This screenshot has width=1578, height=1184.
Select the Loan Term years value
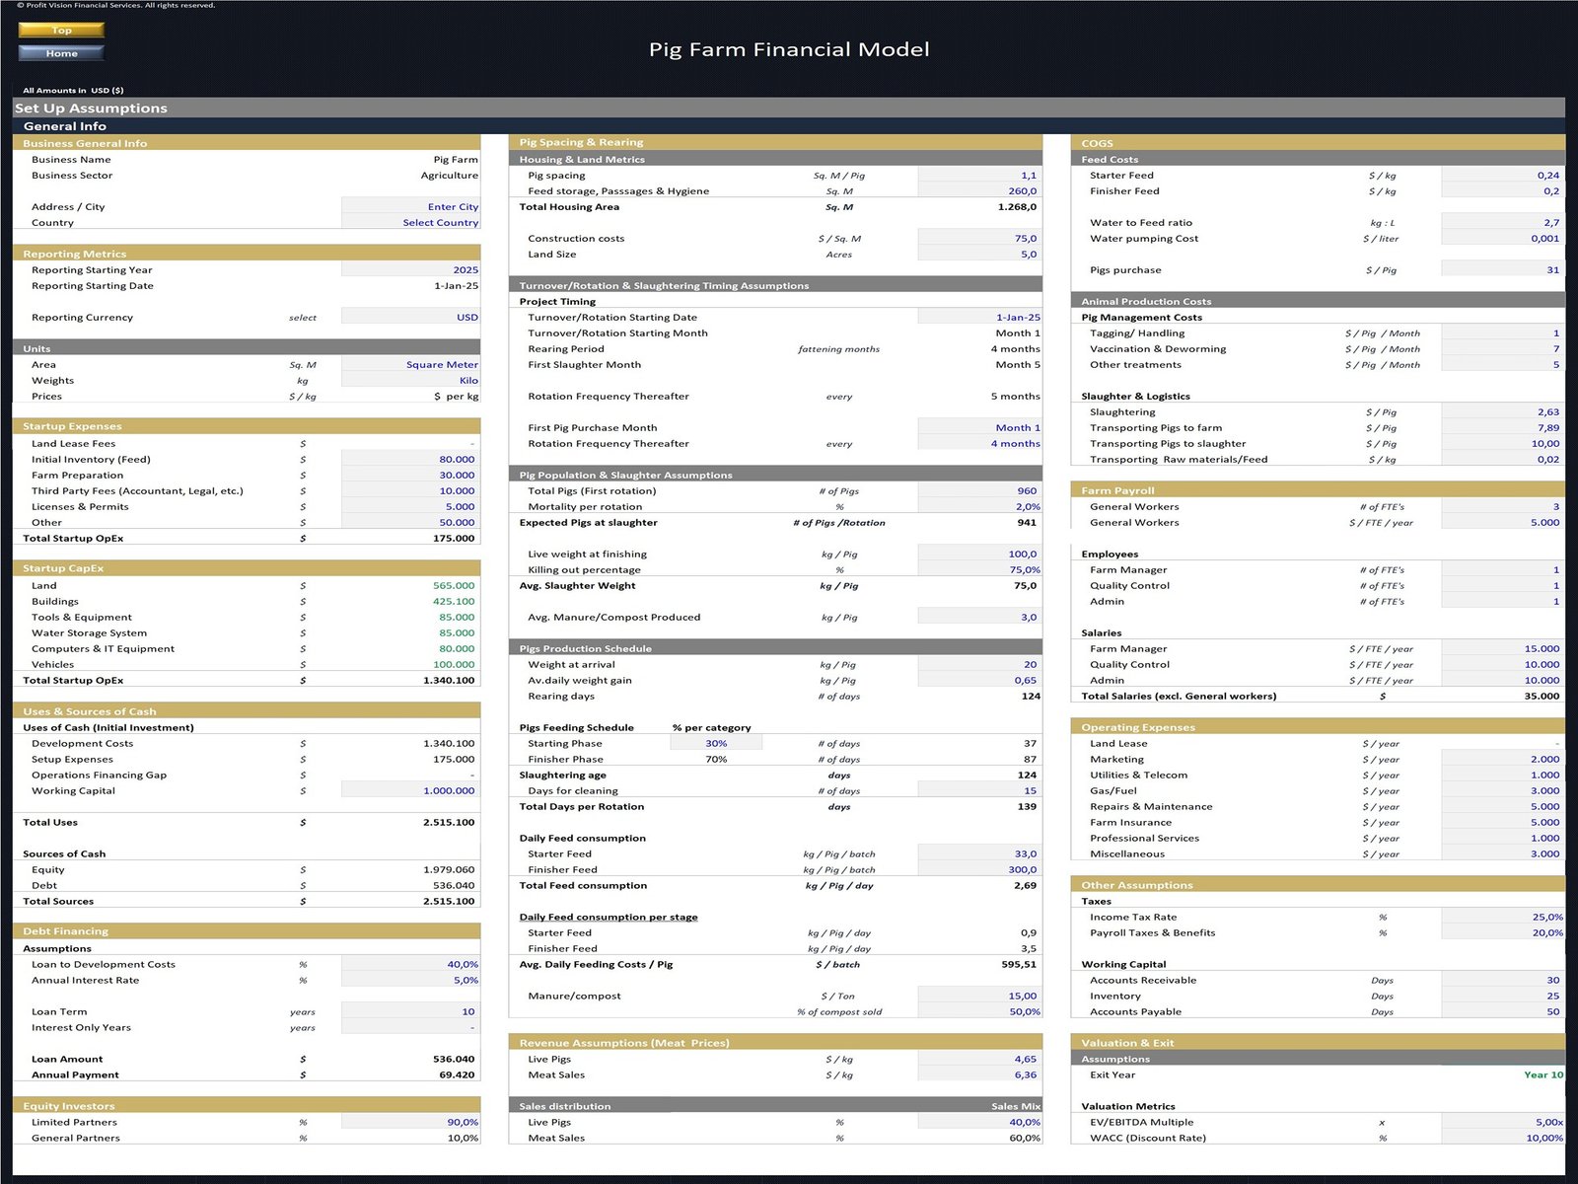click(x=410, y=1012)
